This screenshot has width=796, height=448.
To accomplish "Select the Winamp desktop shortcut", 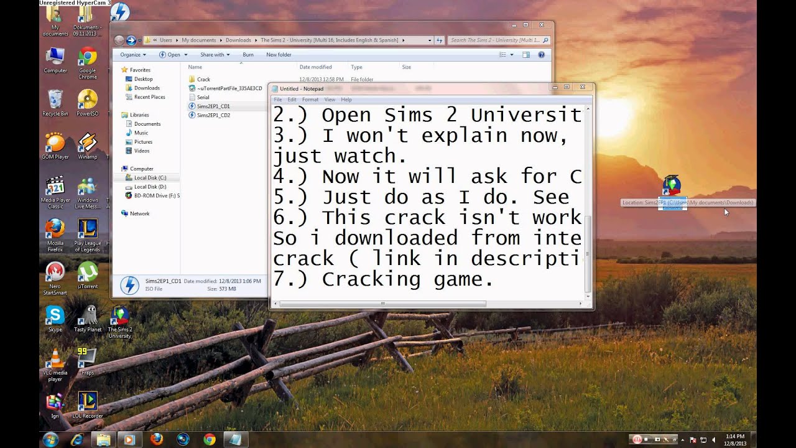I will pyautogui.click(x=88, y=146).
